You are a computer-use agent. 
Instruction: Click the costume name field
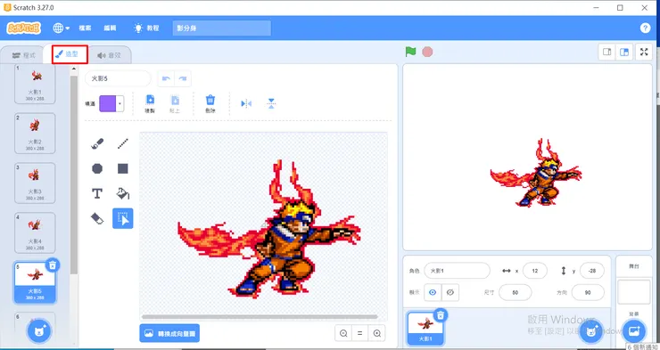pos(118,78)
